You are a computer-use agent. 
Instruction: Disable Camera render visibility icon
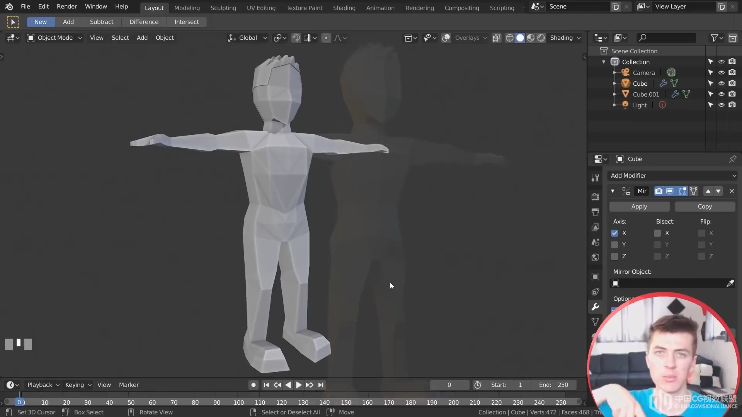point(732,73)
